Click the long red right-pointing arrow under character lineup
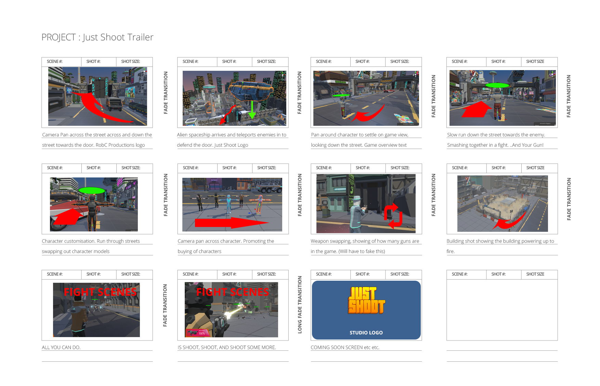Image resolution: width=600 pixels, height=386 pixels. pos(231,223)
